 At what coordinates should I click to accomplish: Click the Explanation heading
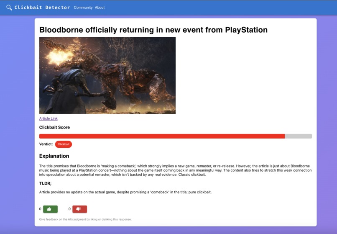tap(54, 156)
